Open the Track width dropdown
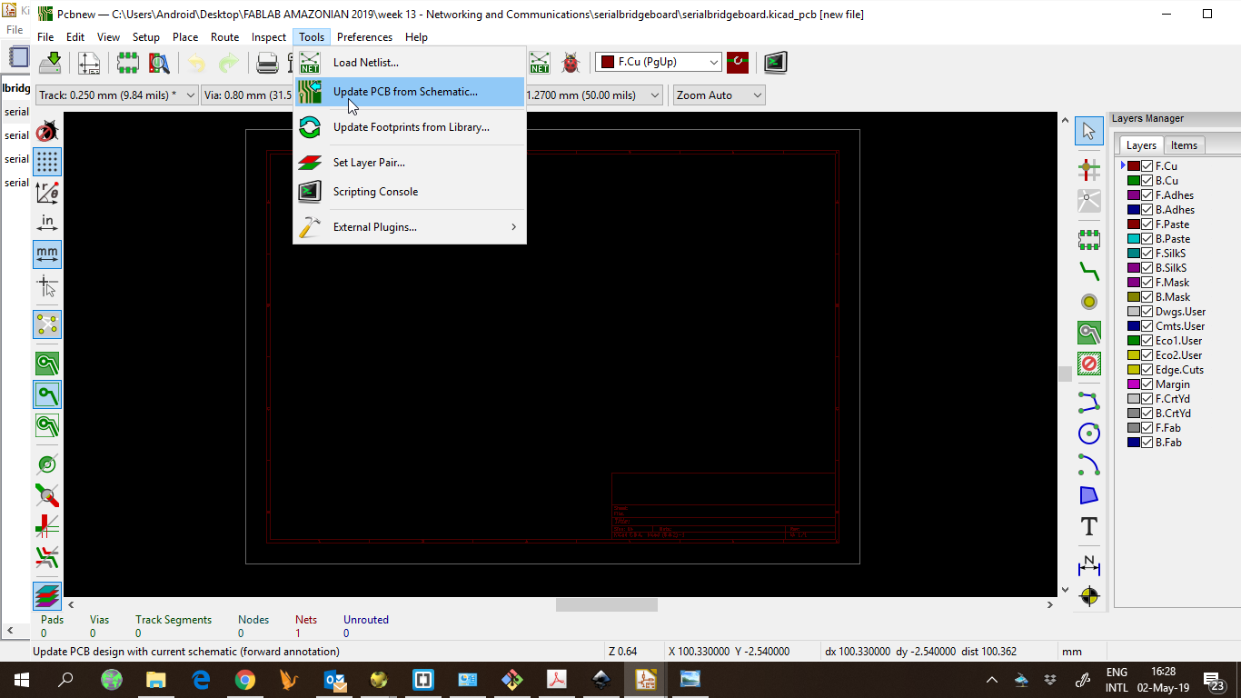 pyautogui.click(x=116, y=95)
